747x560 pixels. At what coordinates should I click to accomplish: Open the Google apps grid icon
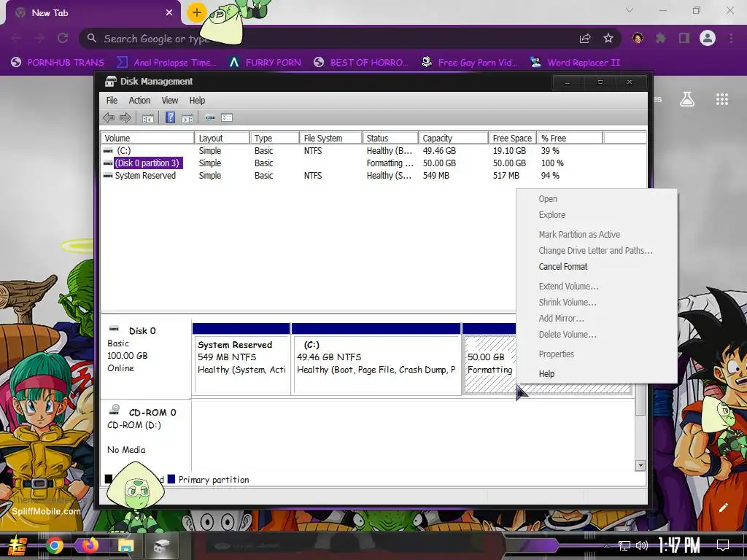[722, 99]
